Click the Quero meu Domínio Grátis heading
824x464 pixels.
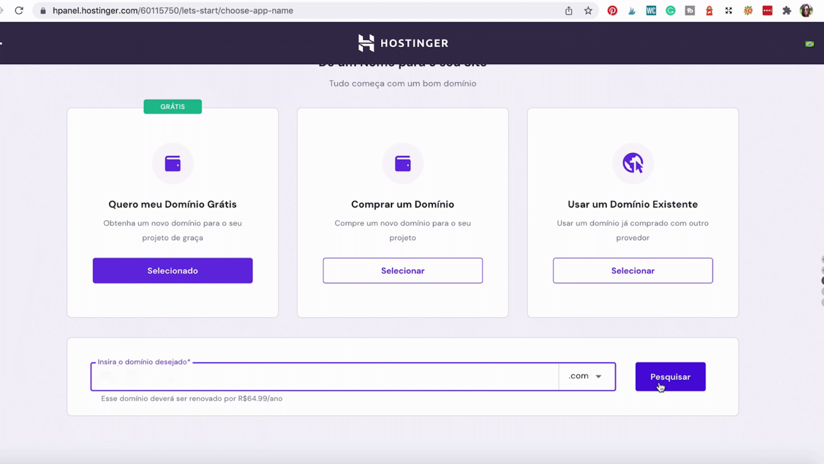[173, 205]
